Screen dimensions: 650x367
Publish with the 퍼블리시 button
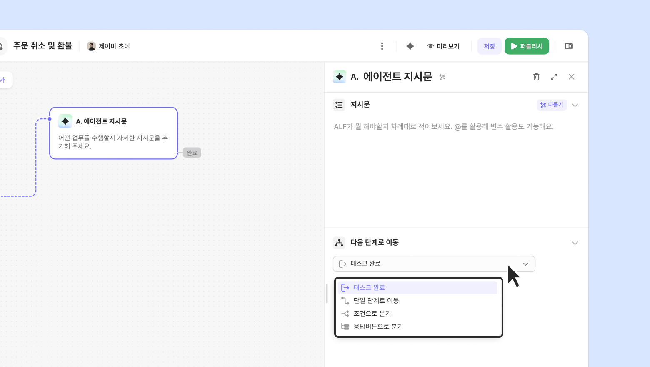click(527, 46)
